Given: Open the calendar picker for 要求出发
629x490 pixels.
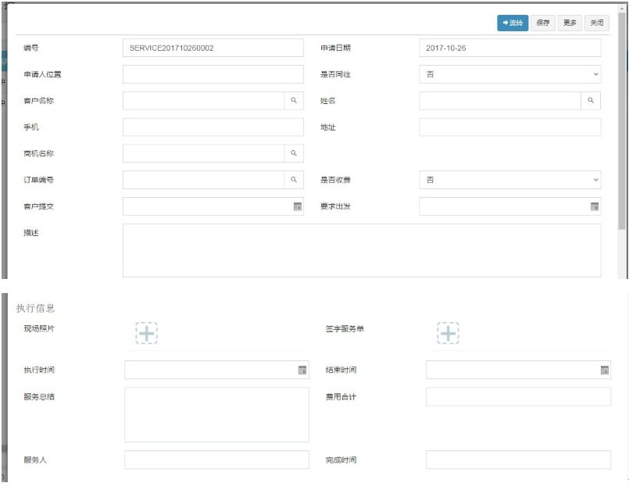Looking at the screenshot, I should (x=595, y=207).
